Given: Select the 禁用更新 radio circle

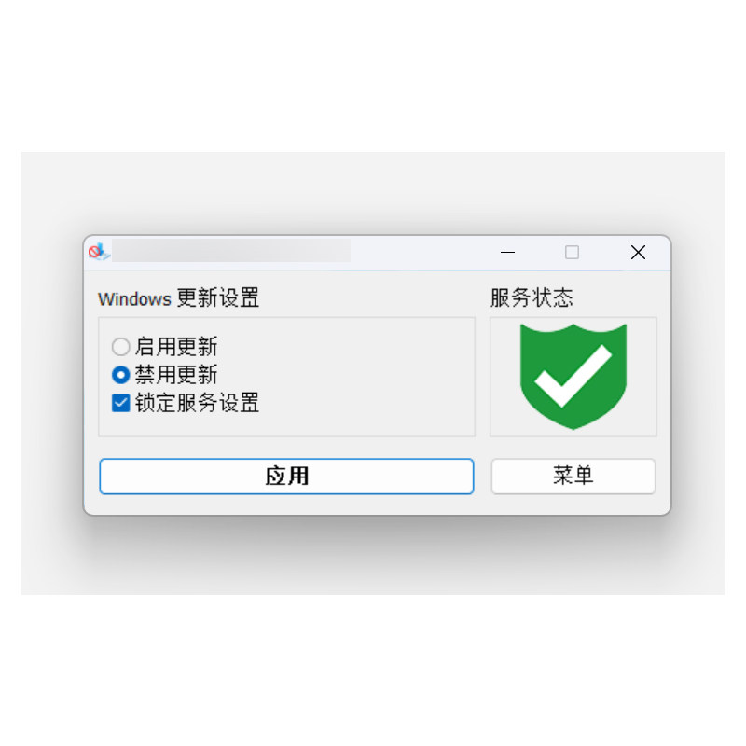Looking at the screenshot, I should (121, 375).
